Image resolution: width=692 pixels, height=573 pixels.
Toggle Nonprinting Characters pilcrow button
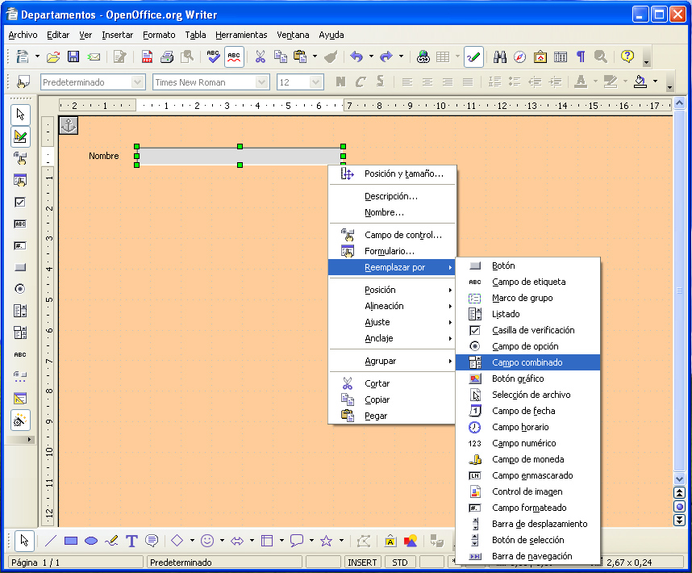pyautogui.click(x=580, y=56)
